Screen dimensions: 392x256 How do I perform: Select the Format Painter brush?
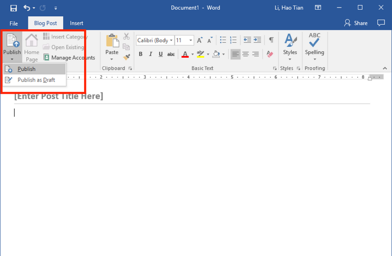coord(127,57)
